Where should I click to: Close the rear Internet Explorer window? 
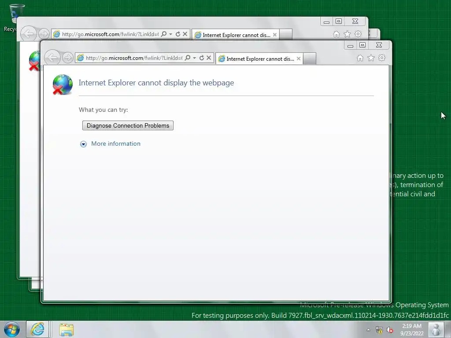(355, 21)
